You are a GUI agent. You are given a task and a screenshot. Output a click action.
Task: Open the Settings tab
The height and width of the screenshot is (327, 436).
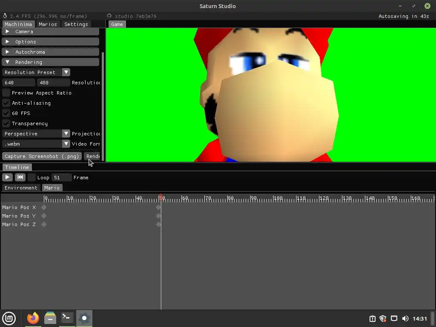point(76,24)
